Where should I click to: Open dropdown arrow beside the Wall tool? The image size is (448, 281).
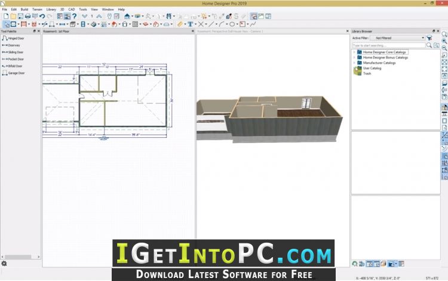tap(19, 24)
